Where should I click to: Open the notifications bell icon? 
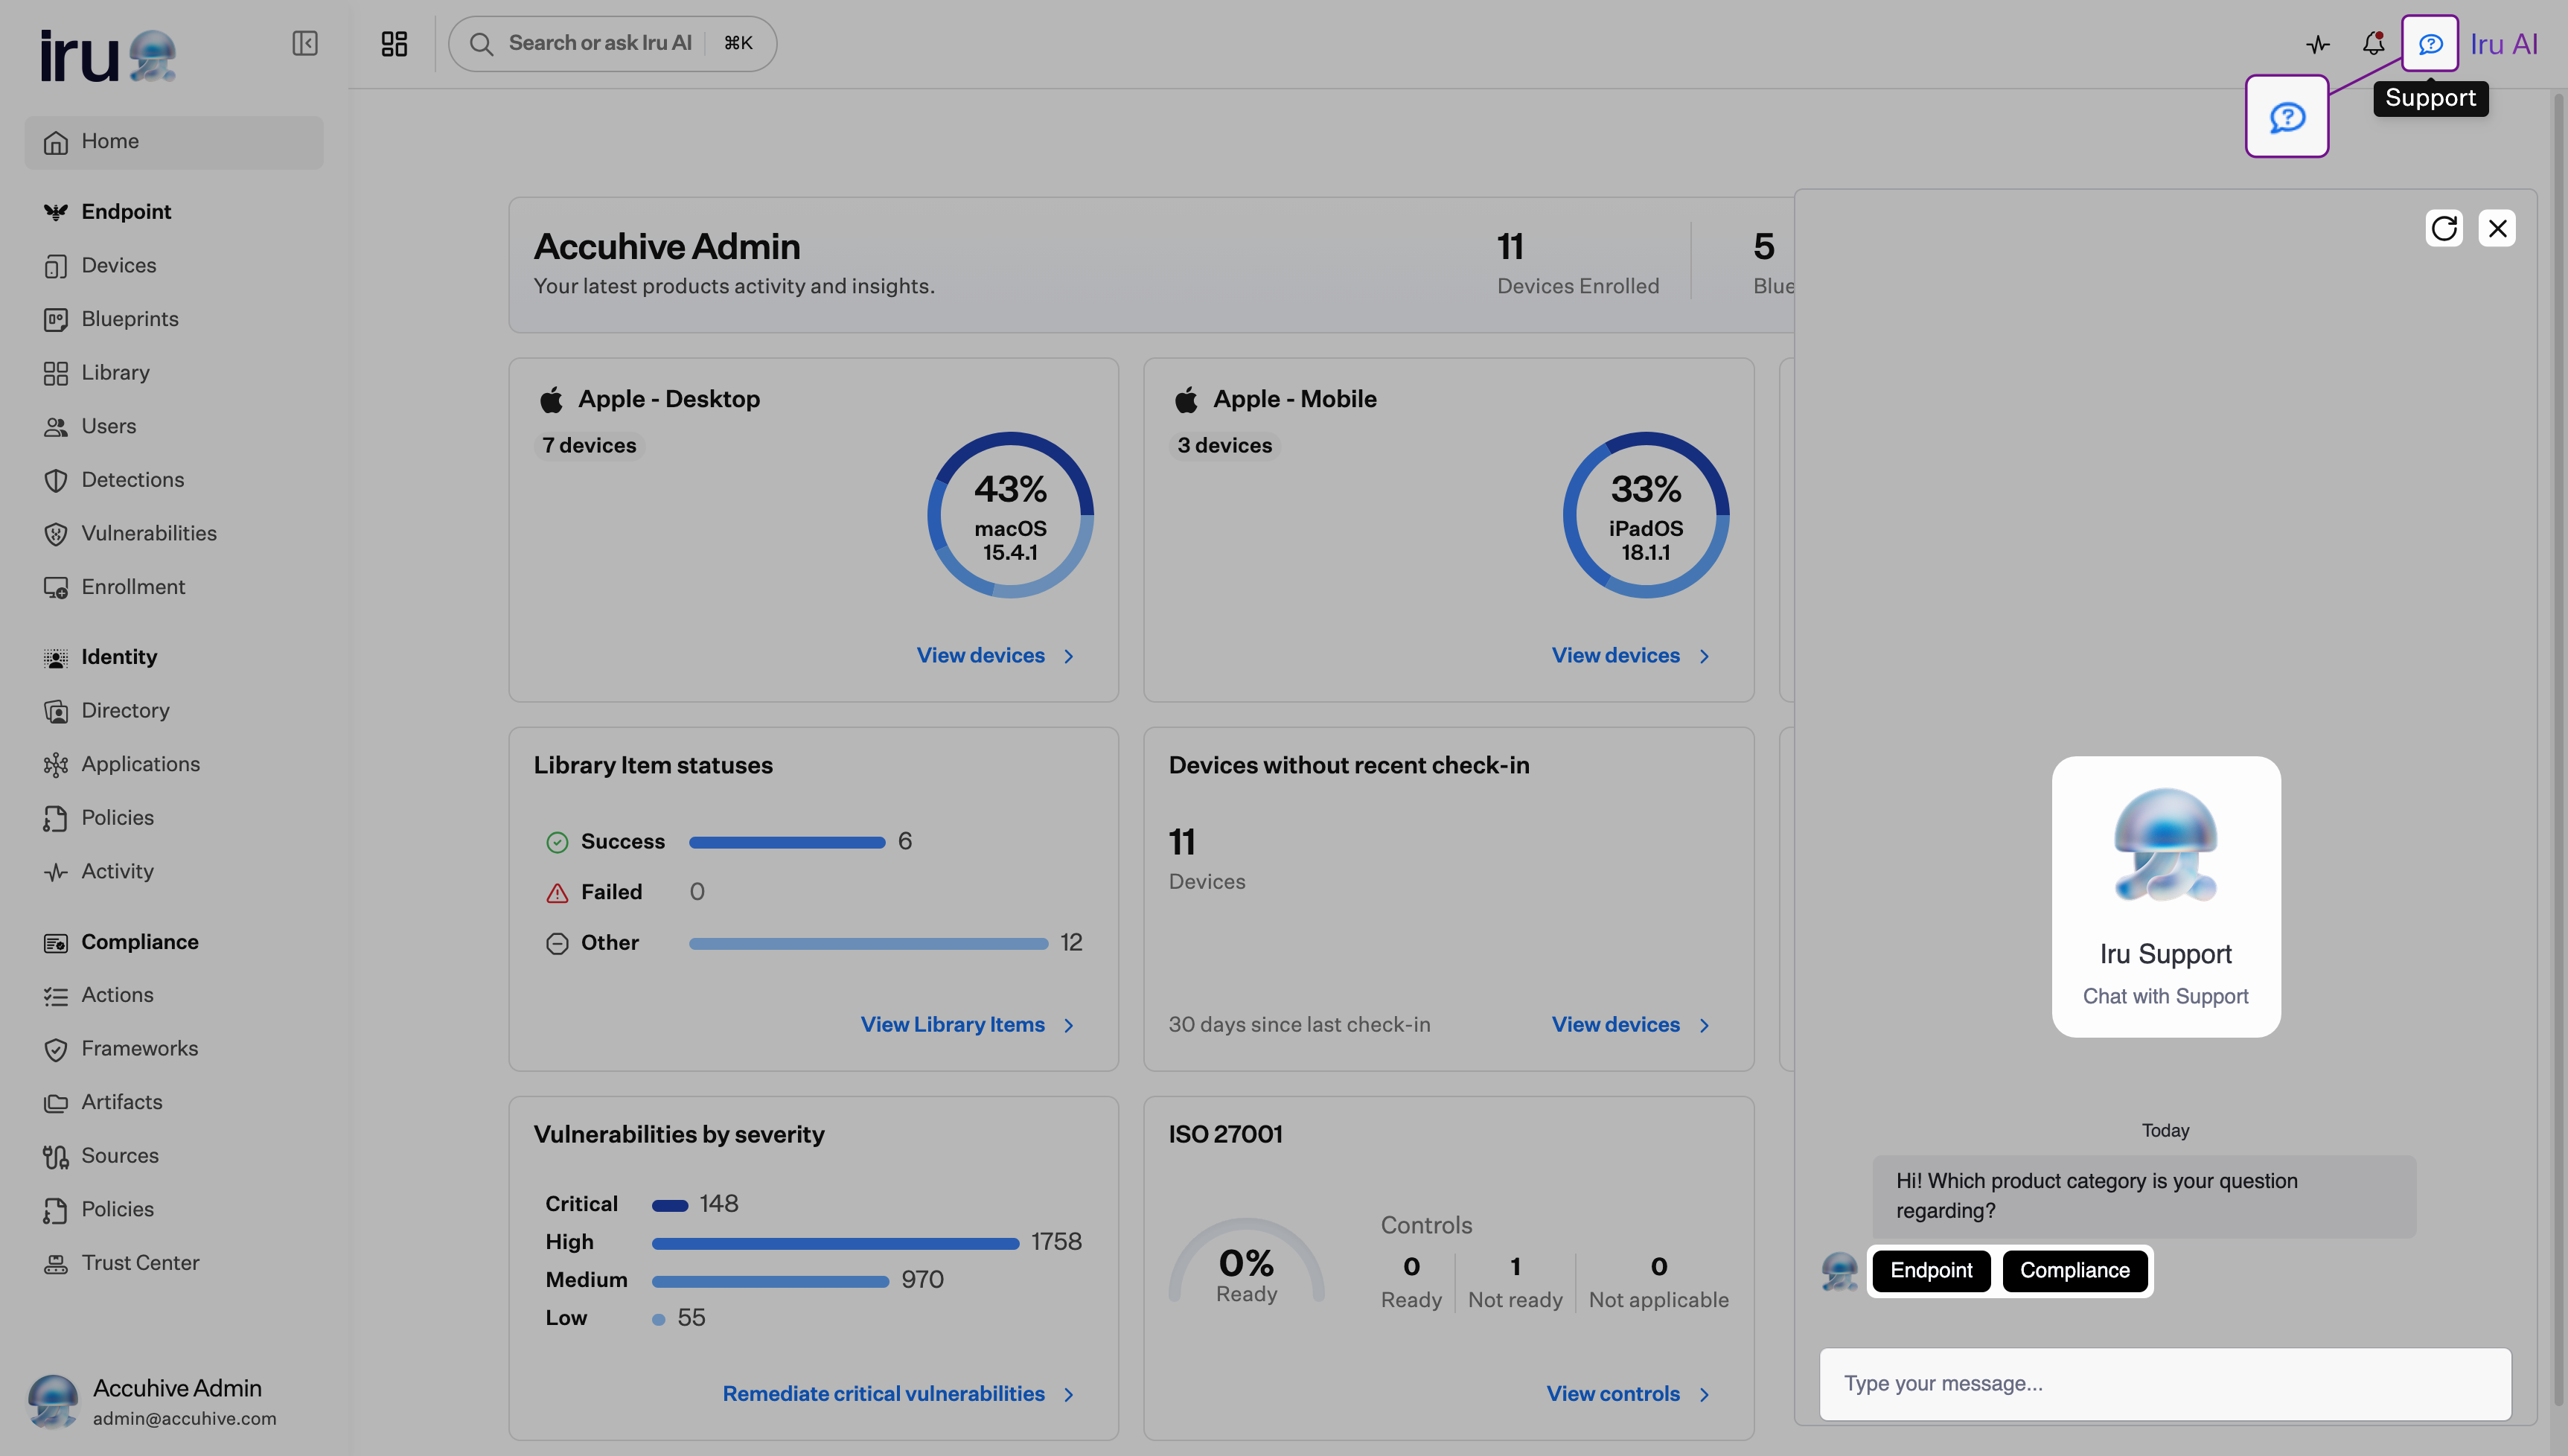pyautogui.click(x=2374, y=44)
